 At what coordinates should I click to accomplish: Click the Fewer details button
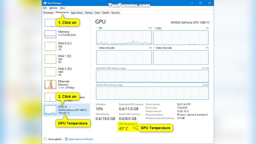pyautogui.click(x=55, y=139)
